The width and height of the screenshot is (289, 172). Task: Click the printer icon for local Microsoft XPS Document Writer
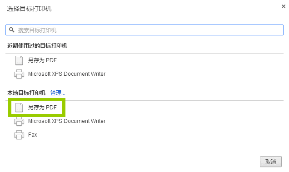pos(19,121)
